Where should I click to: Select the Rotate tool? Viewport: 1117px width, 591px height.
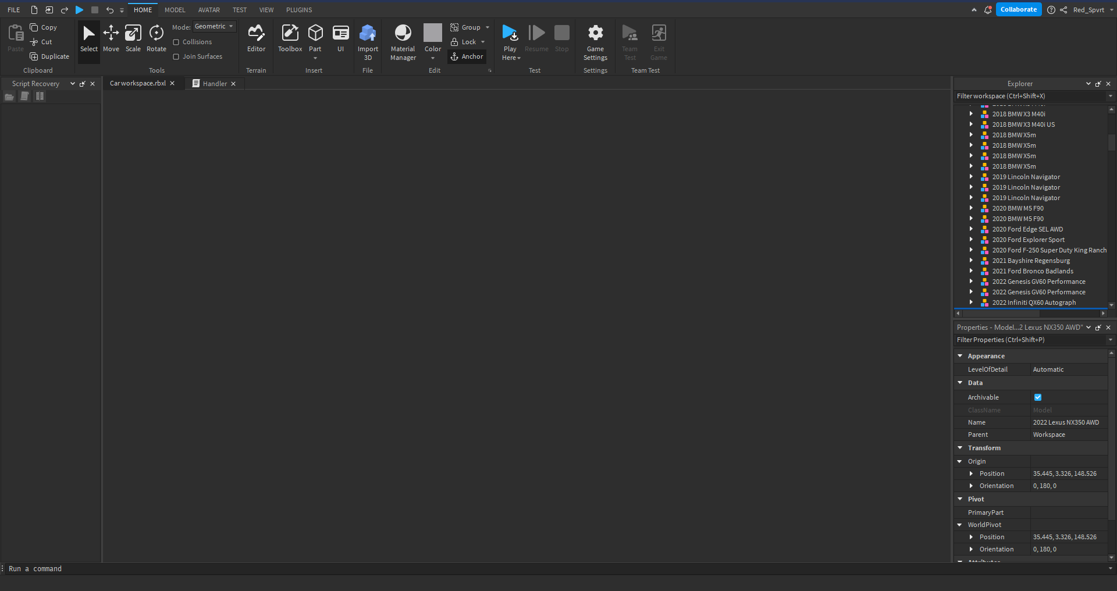tap(156, 38)
